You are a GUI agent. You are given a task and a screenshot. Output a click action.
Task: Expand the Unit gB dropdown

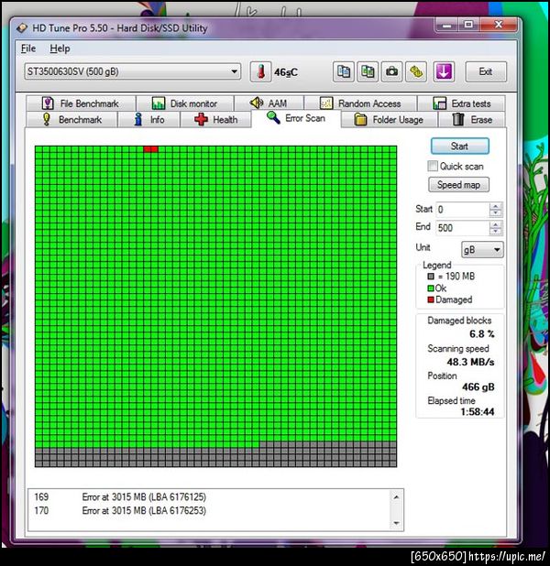(497, 249)
